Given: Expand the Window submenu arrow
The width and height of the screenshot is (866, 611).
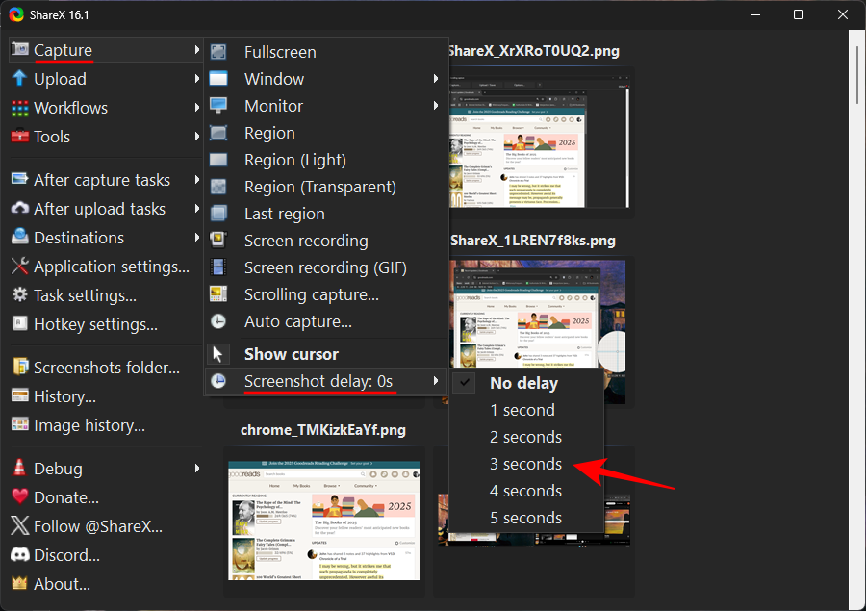Looking at the screenshot, I should coord(436,79).
